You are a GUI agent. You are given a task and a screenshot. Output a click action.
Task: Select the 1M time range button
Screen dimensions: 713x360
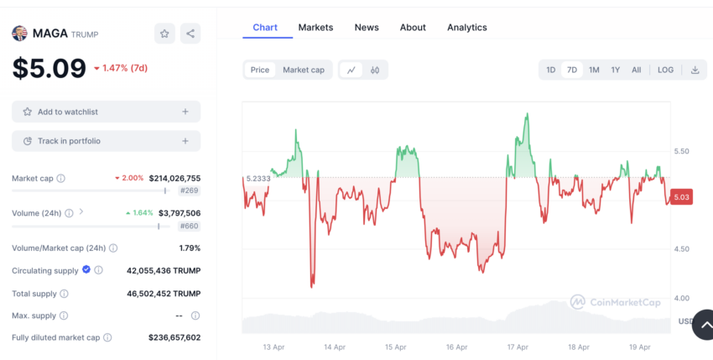click(x=594, y=70)
